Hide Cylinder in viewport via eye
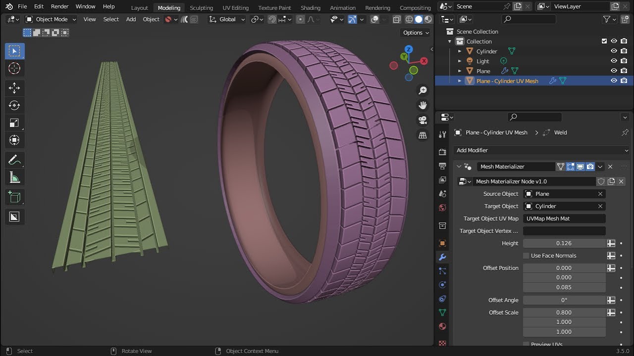The height and width of the screenshot is (356, 634). tap(614, 51)
